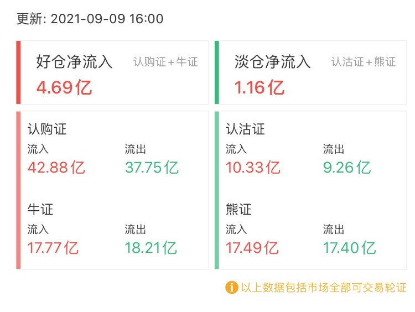Click the 1.16亿 net inflow value
This screenshot has width=415, height=312.
pos(260,87)
